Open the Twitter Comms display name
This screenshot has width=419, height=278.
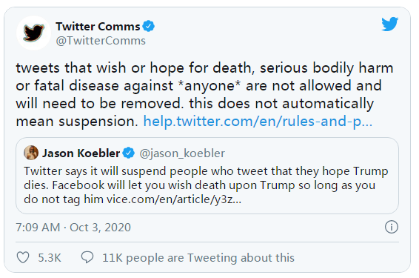tap(98, 27)
